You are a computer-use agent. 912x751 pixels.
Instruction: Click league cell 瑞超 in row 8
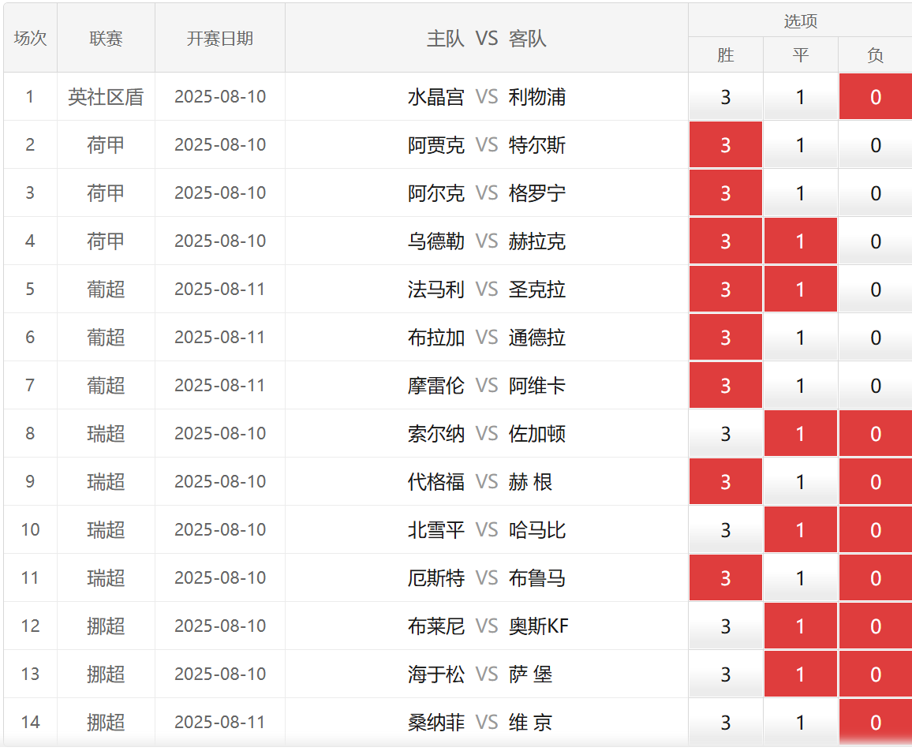pos(106,433)
